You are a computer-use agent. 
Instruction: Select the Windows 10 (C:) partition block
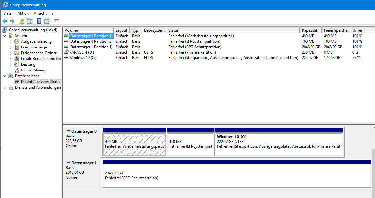(x=279, y=144)
